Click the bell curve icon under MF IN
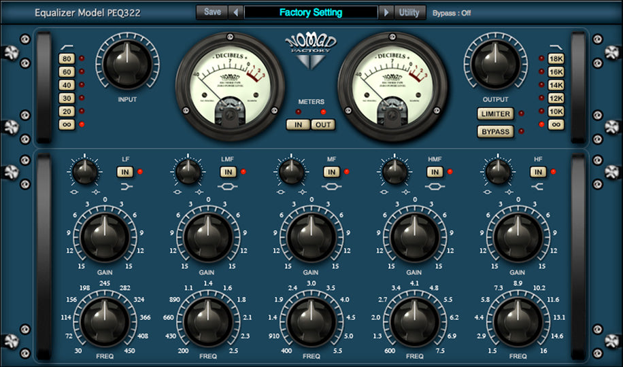The width and height of the screenshot is (623, 367). click(x=331, y=186)
